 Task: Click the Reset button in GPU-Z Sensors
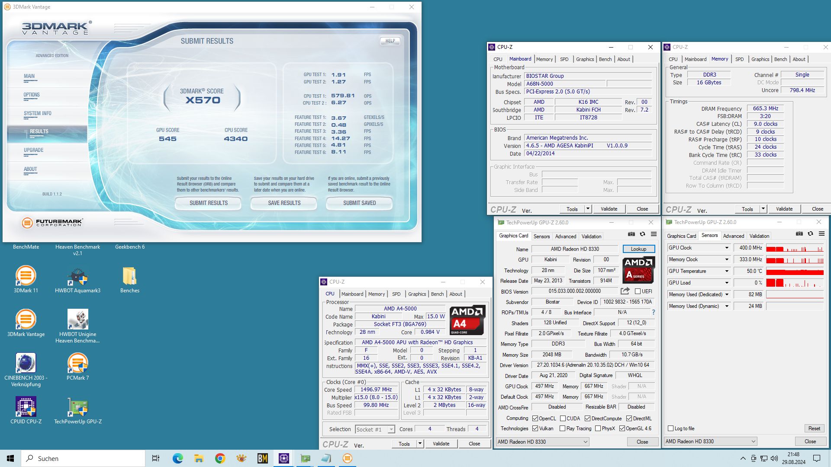(814, 429)
